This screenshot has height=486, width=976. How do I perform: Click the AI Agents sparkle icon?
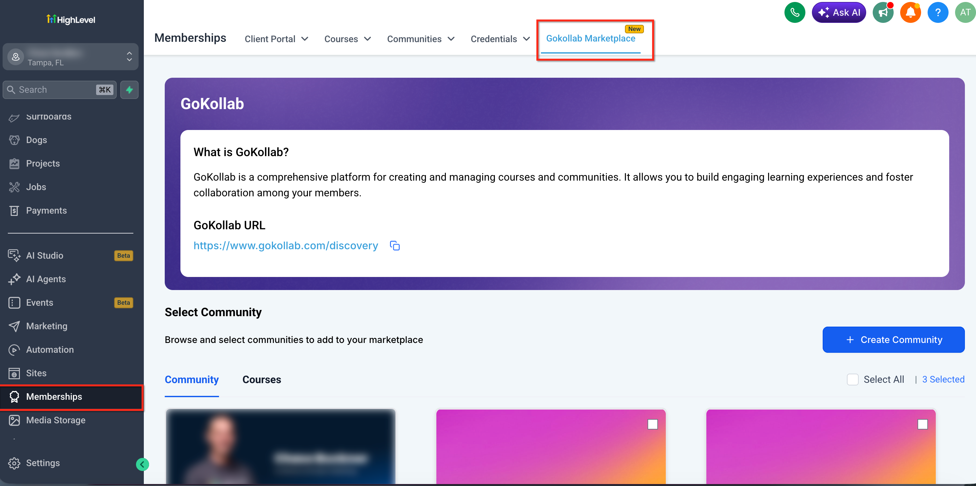point(14,279)
